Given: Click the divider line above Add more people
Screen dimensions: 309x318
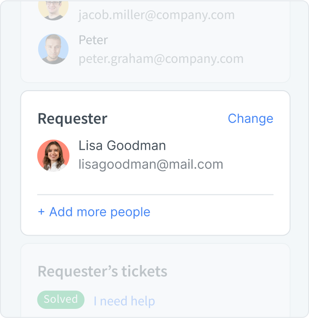Looking at the screenshot, I should coord(155,195).
